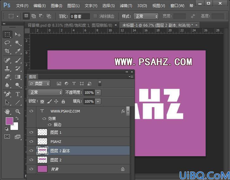Hide layer 图层 2
This screenshot has width=230, height=180.
tap(31, 160)
